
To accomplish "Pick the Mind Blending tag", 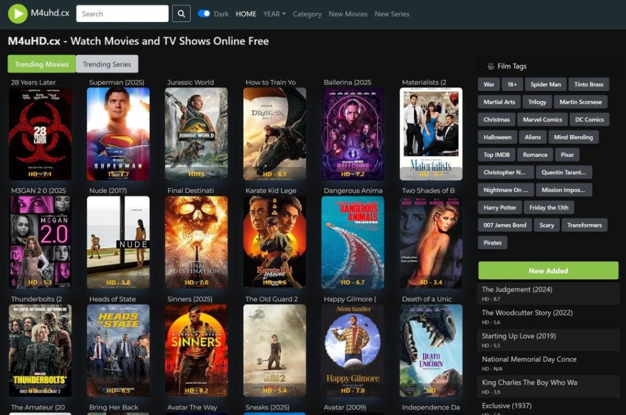I will click(x=573, y=137).
